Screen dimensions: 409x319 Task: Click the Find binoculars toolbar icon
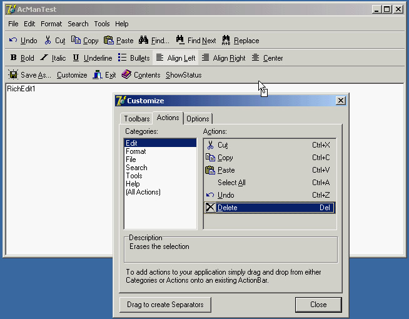144,41
